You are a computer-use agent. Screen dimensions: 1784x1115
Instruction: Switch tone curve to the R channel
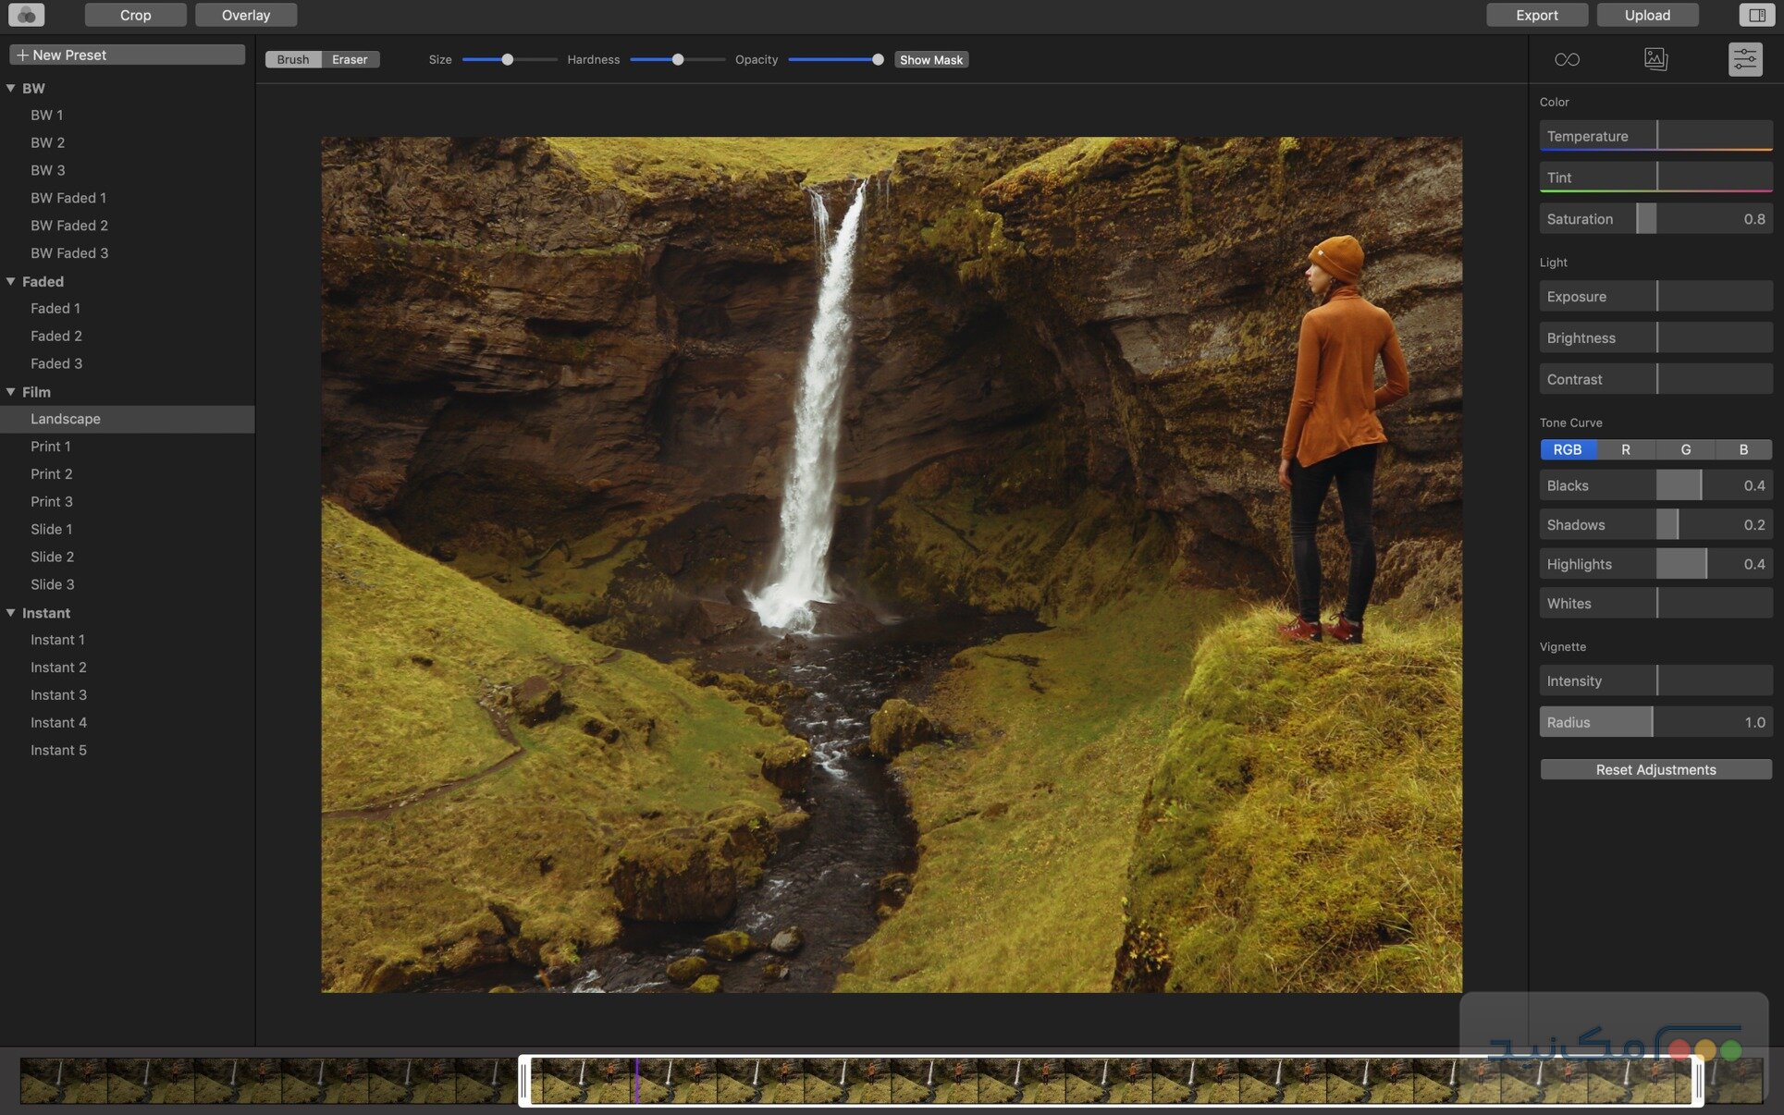coord(1625,449)
